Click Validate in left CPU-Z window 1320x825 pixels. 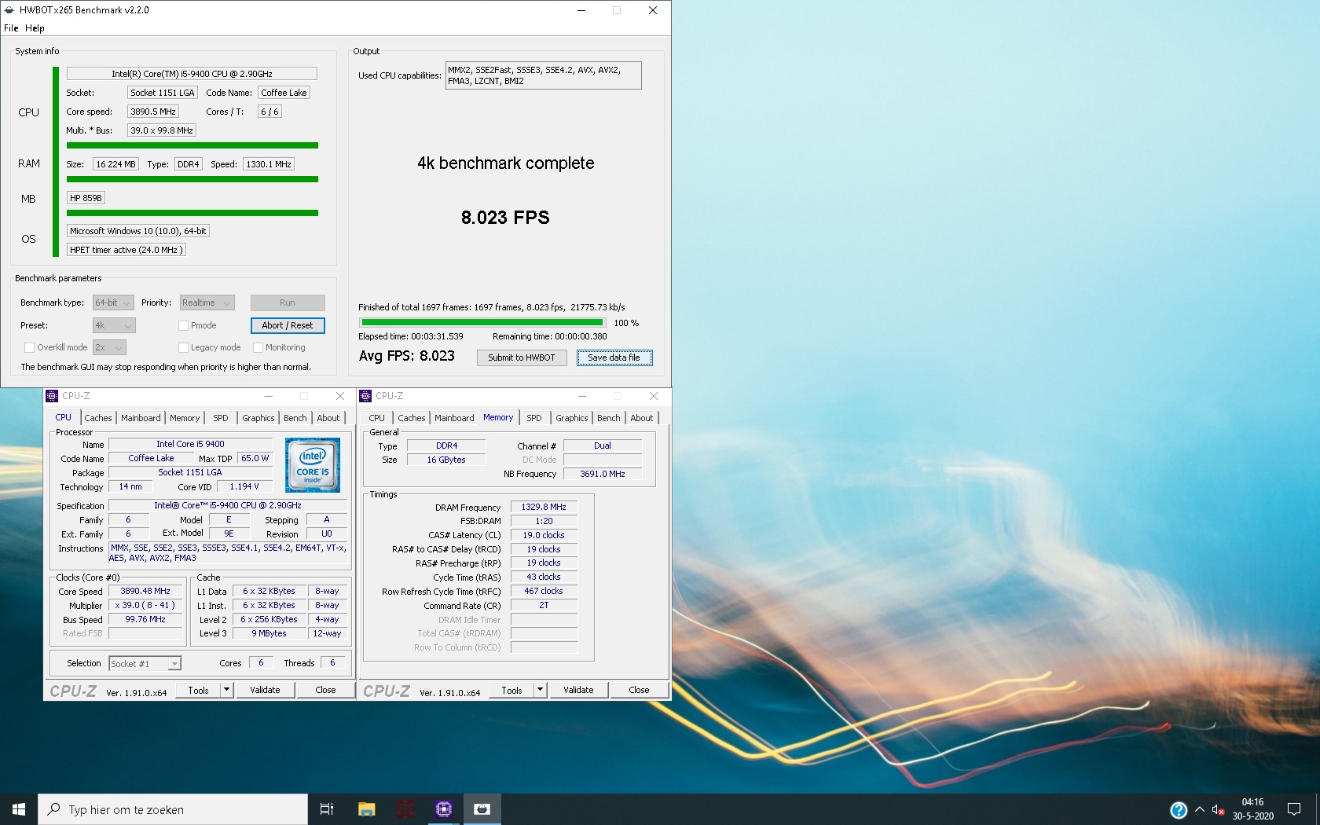point(265,690)
